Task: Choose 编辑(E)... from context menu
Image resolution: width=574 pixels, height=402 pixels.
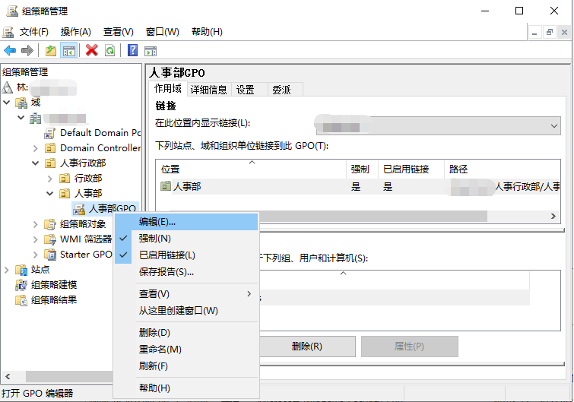Action: [x=186, y=222]
